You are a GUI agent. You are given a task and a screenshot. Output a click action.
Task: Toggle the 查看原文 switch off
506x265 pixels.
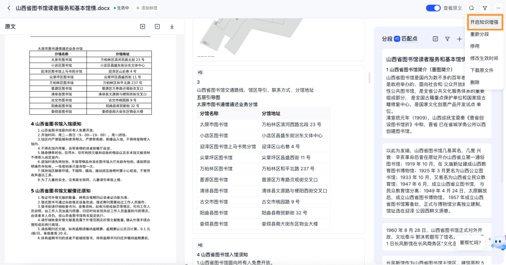(x=433, y=8)
